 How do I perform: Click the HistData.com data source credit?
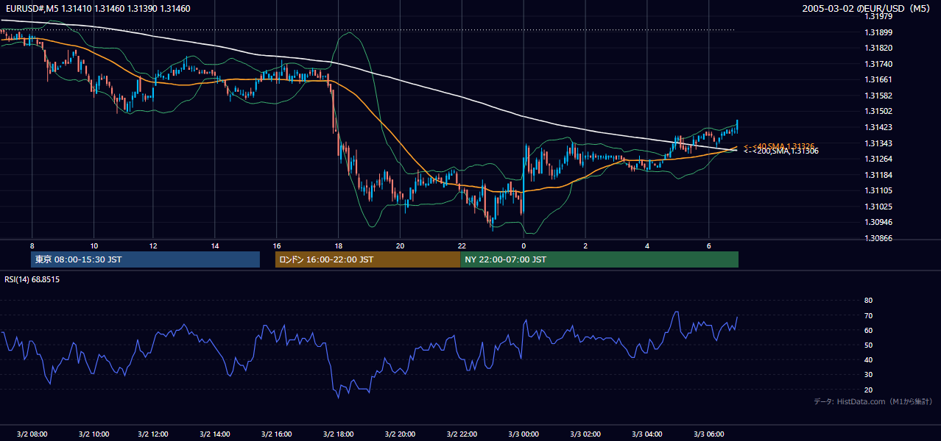click(x=873, y=401)
